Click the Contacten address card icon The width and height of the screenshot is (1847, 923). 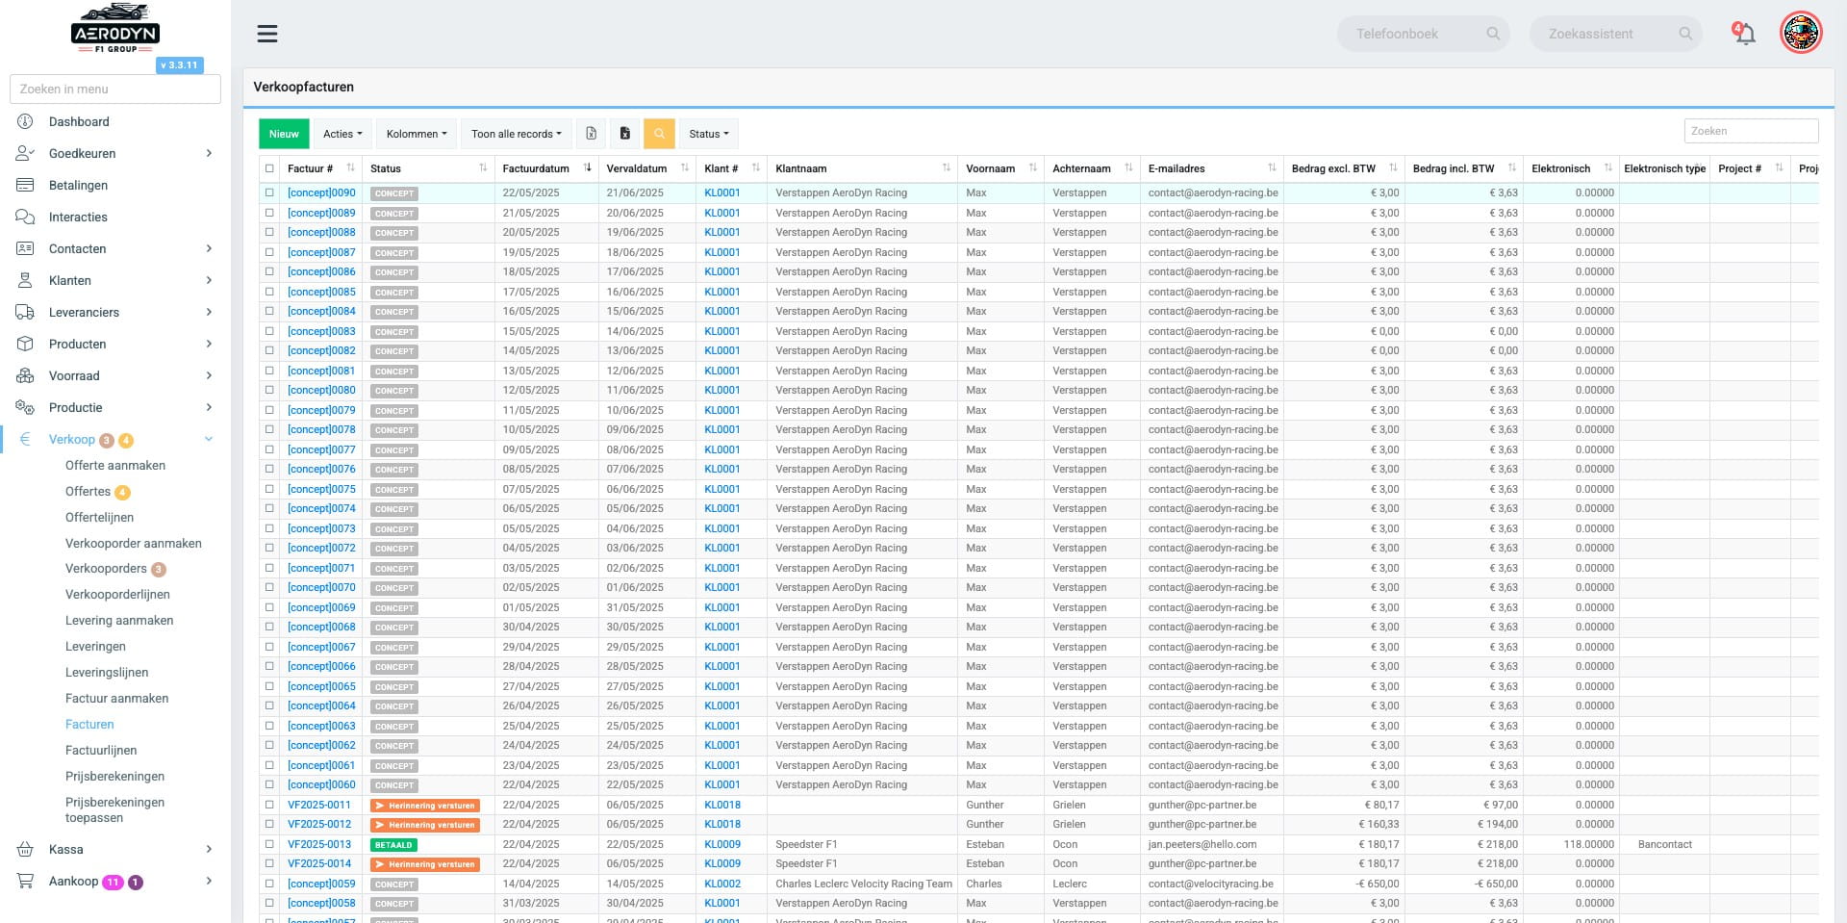[25, 248]
